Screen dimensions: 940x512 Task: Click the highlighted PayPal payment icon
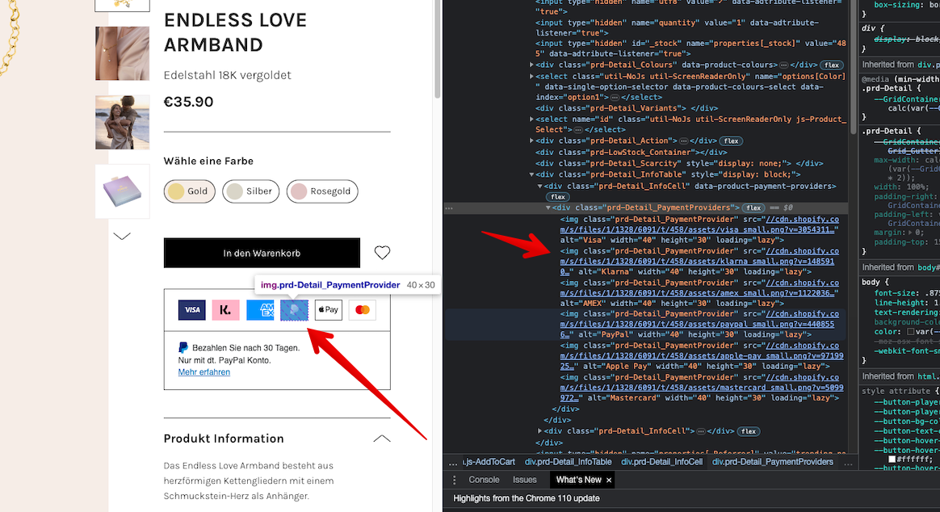(x=294, y=310)
